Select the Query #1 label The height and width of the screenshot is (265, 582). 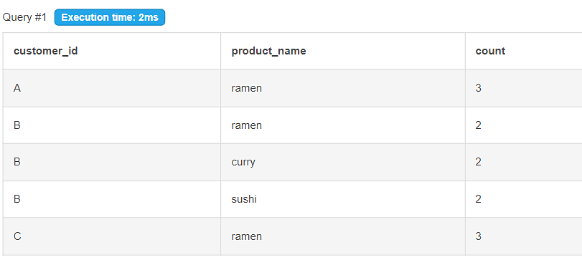click(x=24, y=17)
